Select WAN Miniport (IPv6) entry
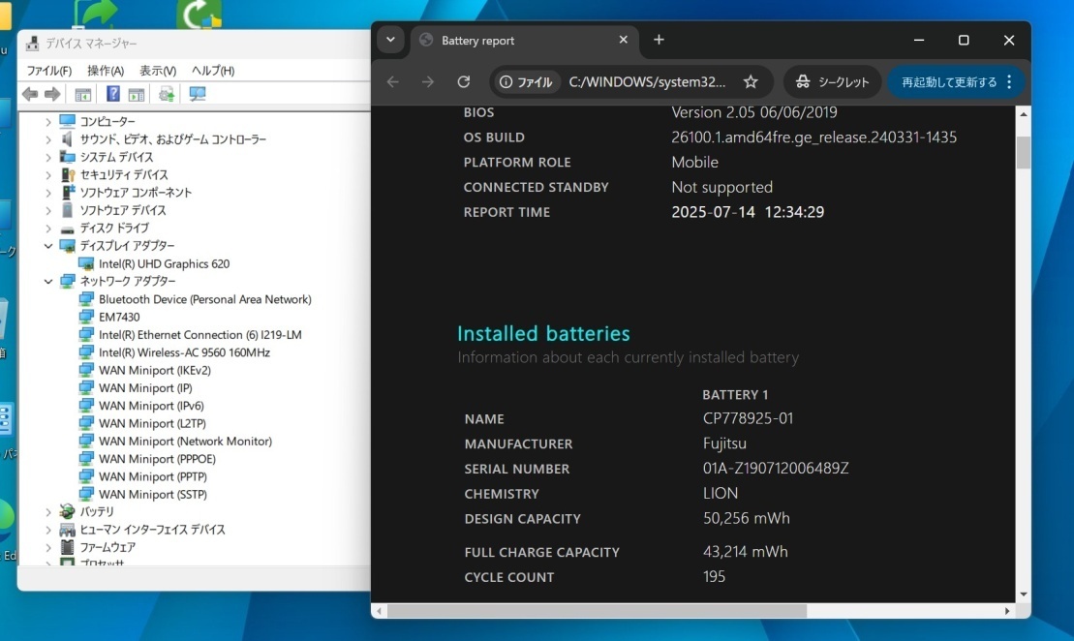The width and height of the screenshot is (1074, 641). [x=151, y=406]
